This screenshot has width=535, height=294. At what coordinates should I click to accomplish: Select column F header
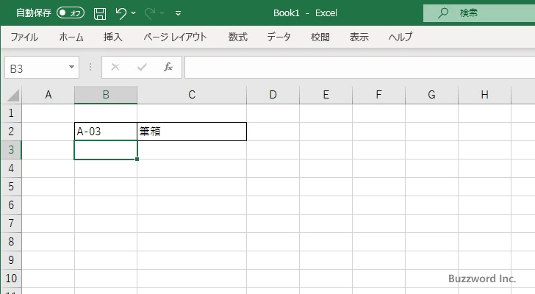pyautogui.click(x=378, y=95)
